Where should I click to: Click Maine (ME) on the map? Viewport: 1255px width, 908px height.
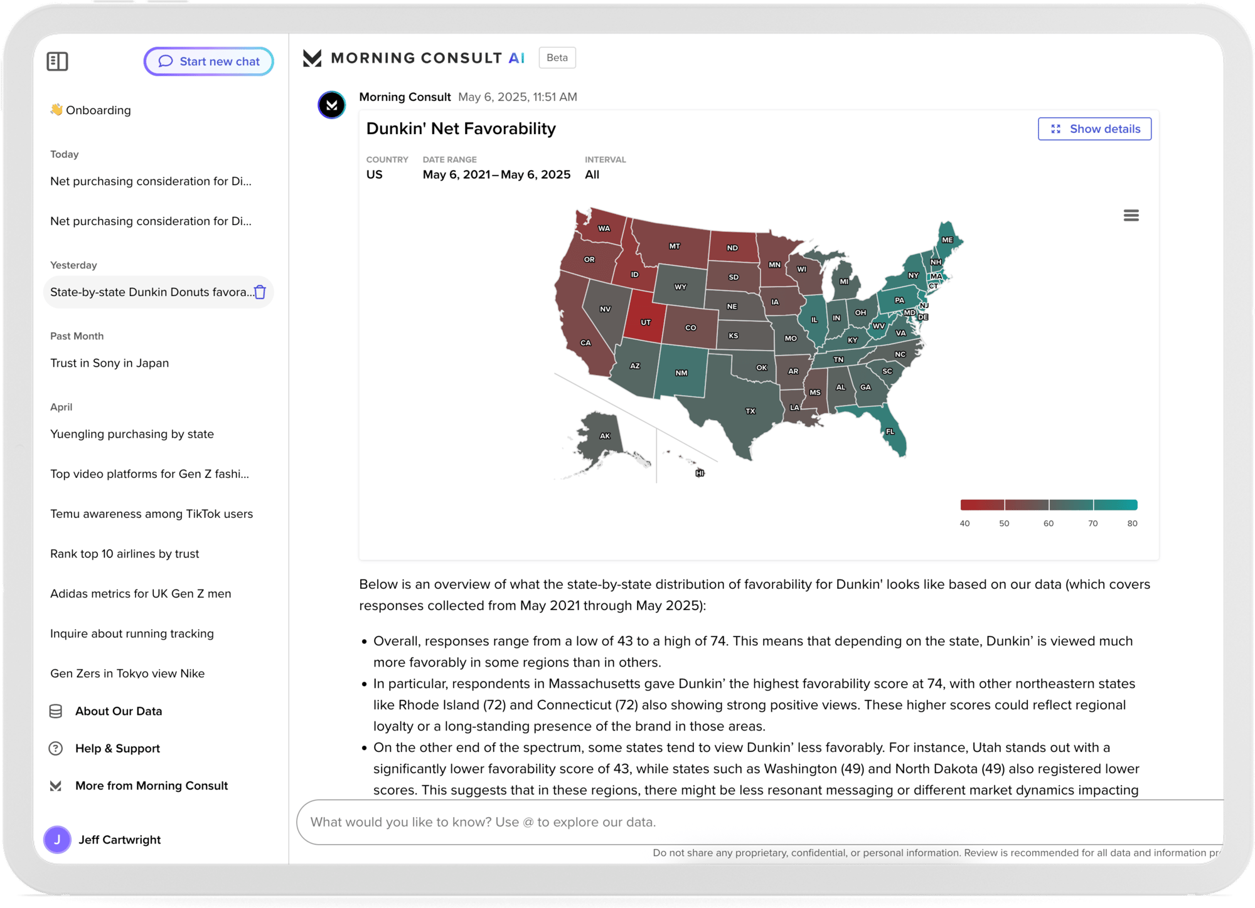tap(948, 240)
